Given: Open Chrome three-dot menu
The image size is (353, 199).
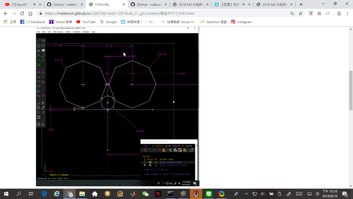Looking at the screenshot, I should [347, 13].
